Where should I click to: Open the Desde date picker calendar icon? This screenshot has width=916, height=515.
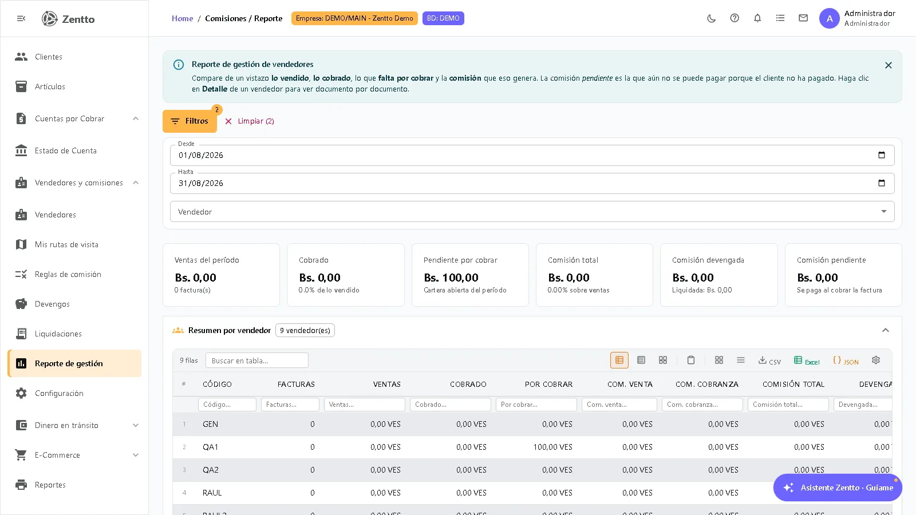(x=882, y=155)
